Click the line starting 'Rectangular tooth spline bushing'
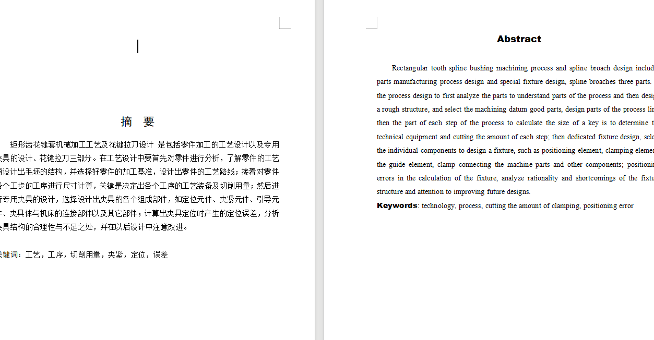Viewport: 654px width, 340px height. click(x=523, y=68)
